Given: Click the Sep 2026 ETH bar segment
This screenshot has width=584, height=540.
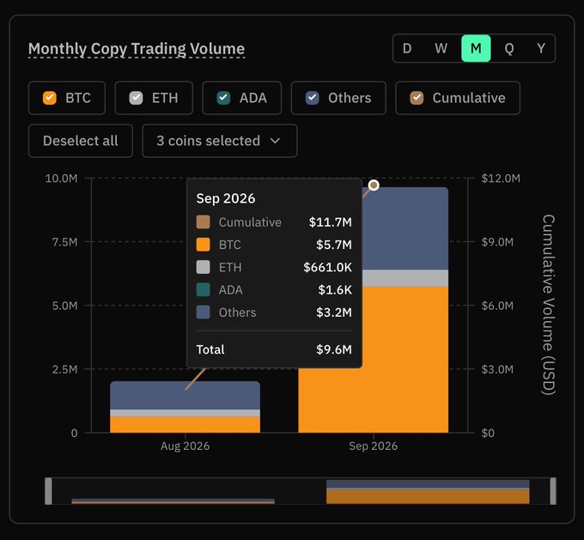Looking at the screenshot, I should point(405,278).
